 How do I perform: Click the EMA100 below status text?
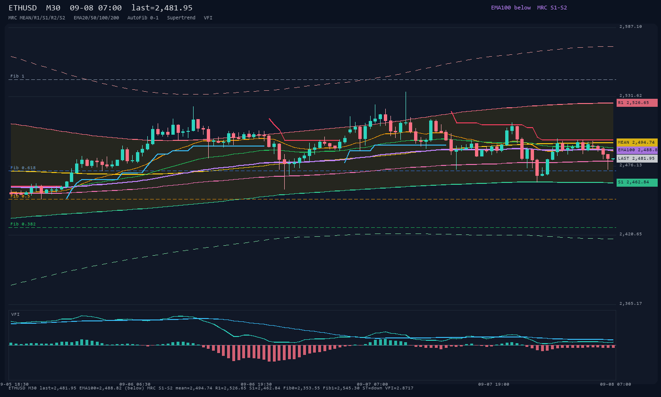tap(511, 8)
